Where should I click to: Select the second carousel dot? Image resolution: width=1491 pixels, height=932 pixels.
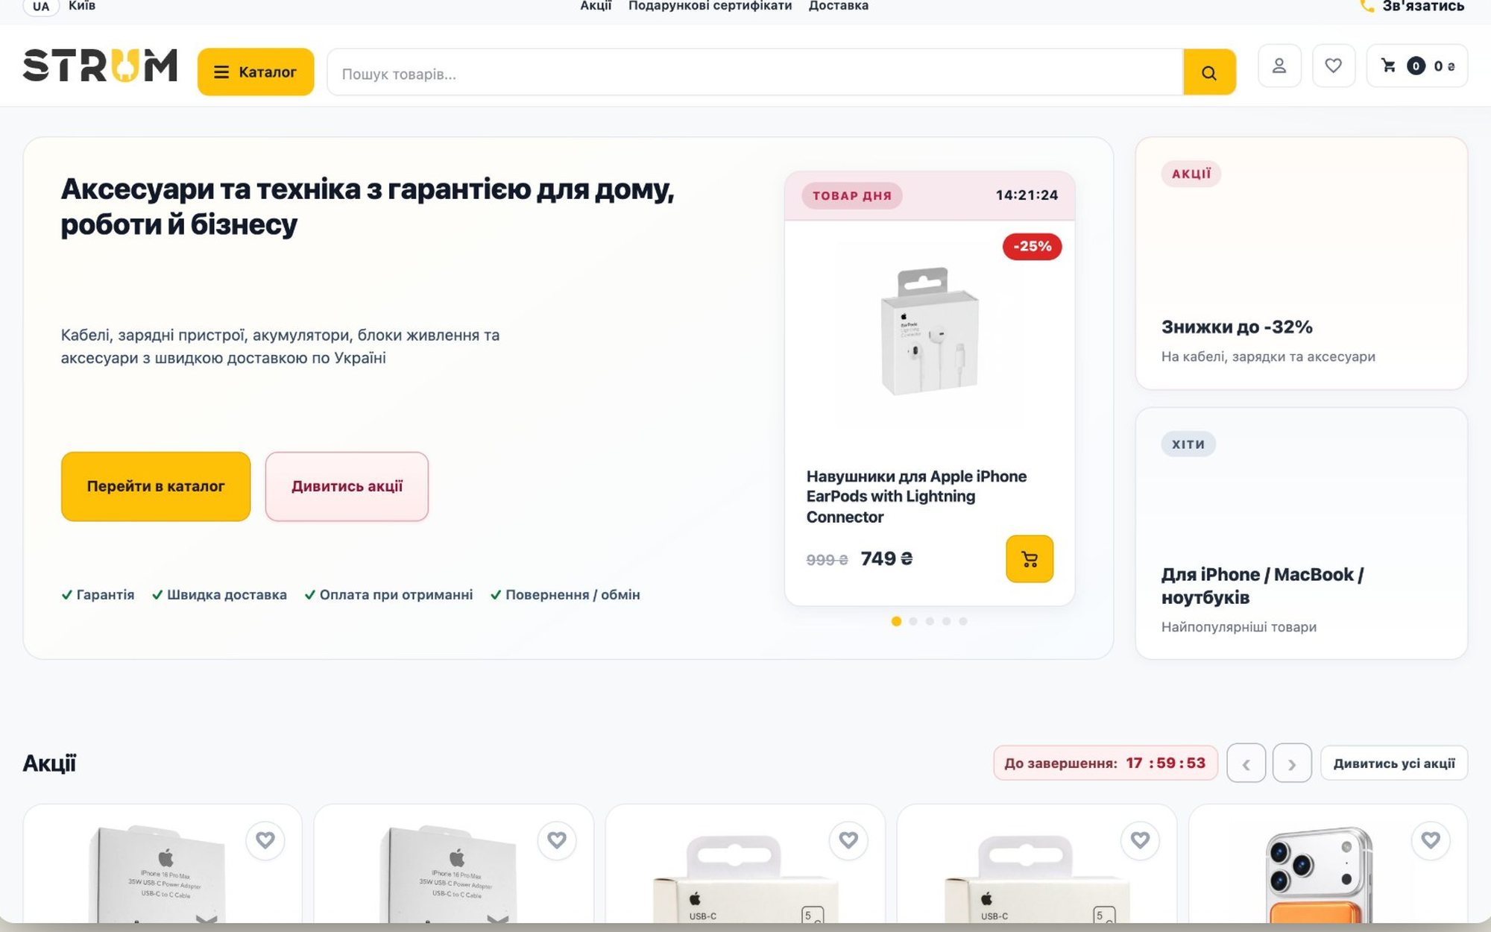[x=913, y=621]
